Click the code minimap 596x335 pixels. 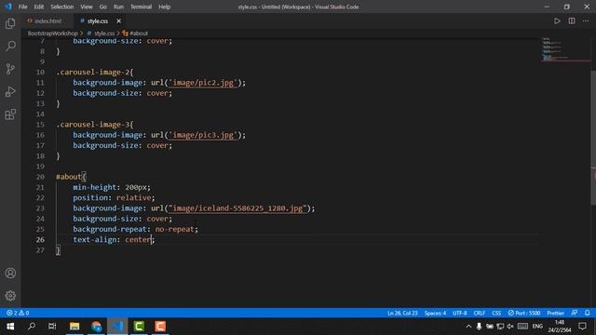(564, 49)
